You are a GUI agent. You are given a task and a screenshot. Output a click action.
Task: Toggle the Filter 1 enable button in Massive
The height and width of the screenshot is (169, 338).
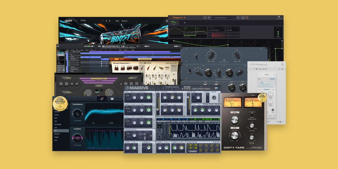[x=161, y=92]
